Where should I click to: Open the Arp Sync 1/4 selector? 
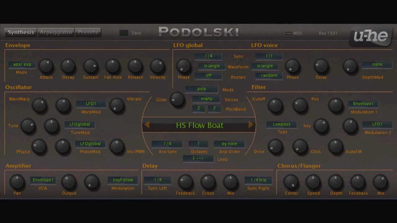(167, 144)
